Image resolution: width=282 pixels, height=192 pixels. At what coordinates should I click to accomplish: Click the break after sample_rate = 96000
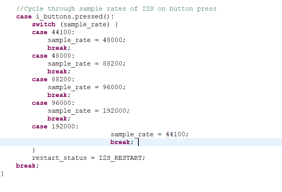(59, 95)
